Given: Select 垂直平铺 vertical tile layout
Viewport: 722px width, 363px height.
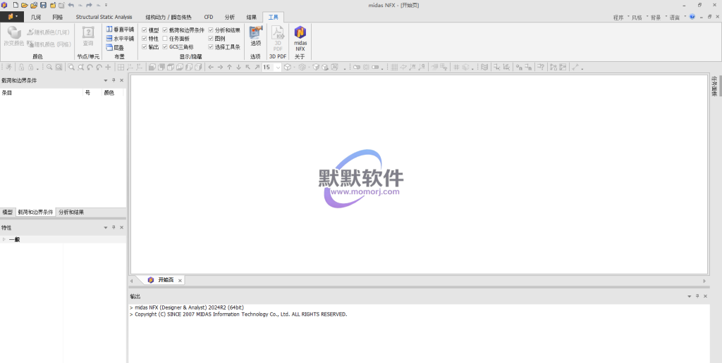Looking at the screenshot, I should (x=119, y=30).
